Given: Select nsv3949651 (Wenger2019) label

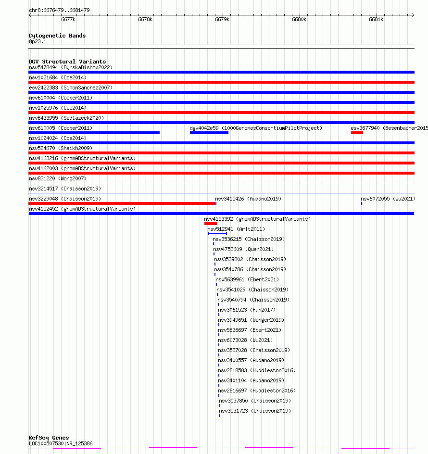Looking at the screenshot, I should (x=252, y=320).
